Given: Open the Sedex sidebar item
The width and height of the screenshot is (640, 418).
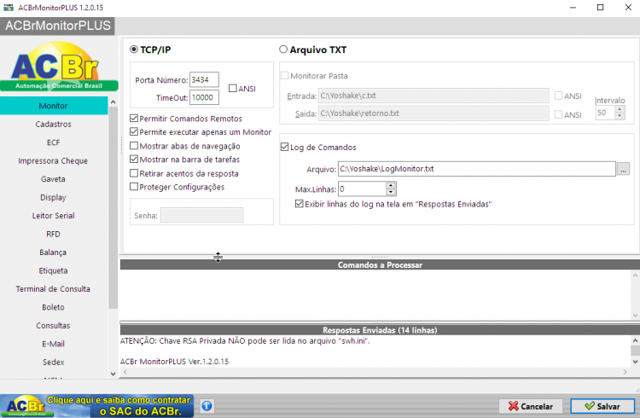Looking at the screenshot, I should 54,362.
